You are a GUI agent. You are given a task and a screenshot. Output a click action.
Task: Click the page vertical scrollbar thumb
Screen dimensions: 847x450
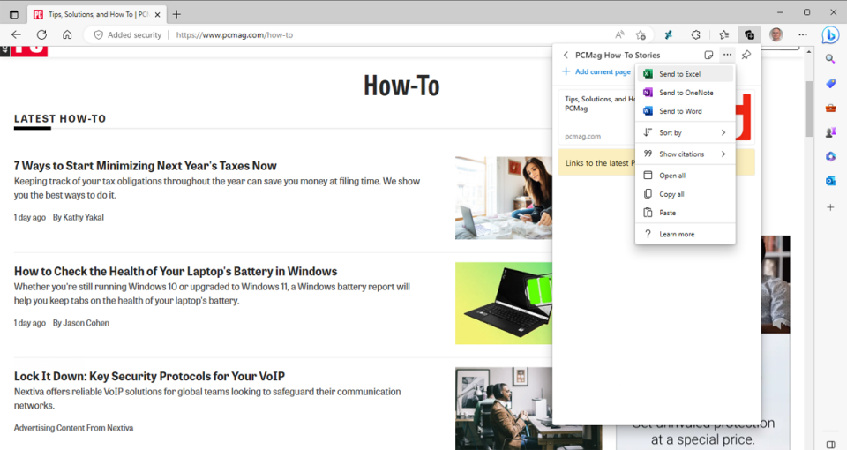[x=809, y=109]
